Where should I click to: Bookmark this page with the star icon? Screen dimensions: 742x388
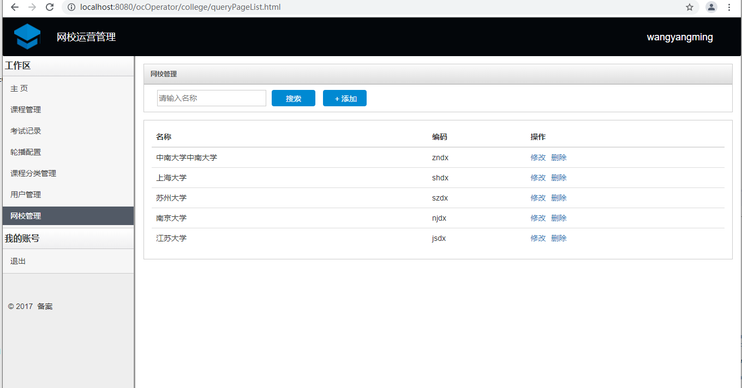click(690, 7)
